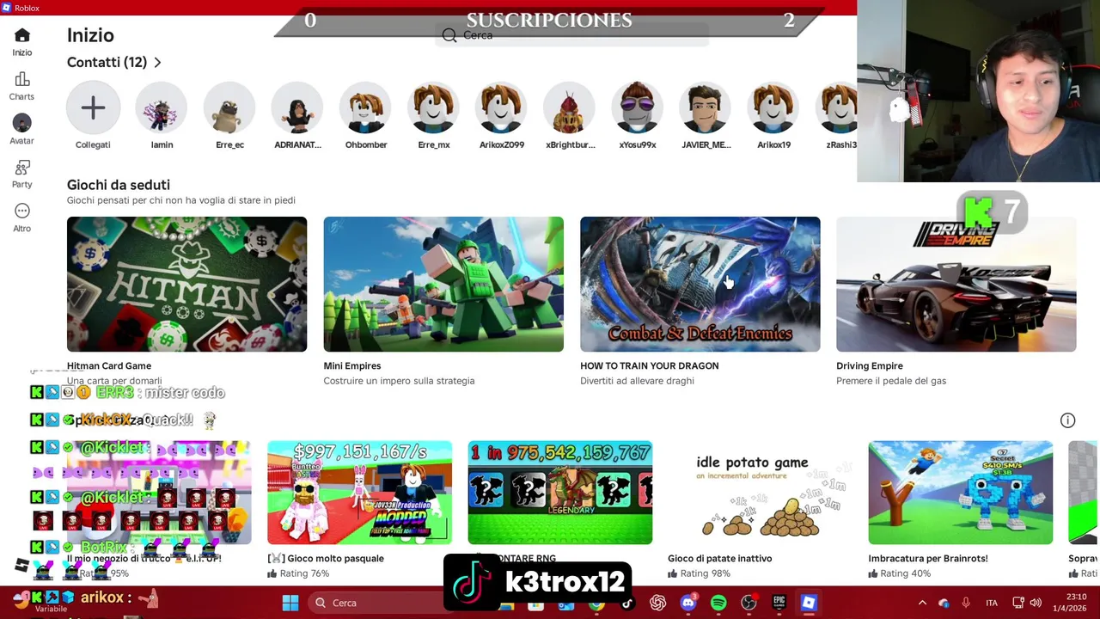This screenshot has width=1100, height=619.
Task: Click Mini Empires title text
Action: (352, 366)
